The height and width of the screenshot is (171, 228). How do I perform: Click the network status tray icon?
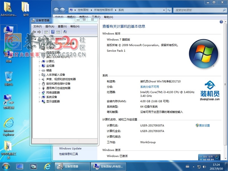[199, 167]
